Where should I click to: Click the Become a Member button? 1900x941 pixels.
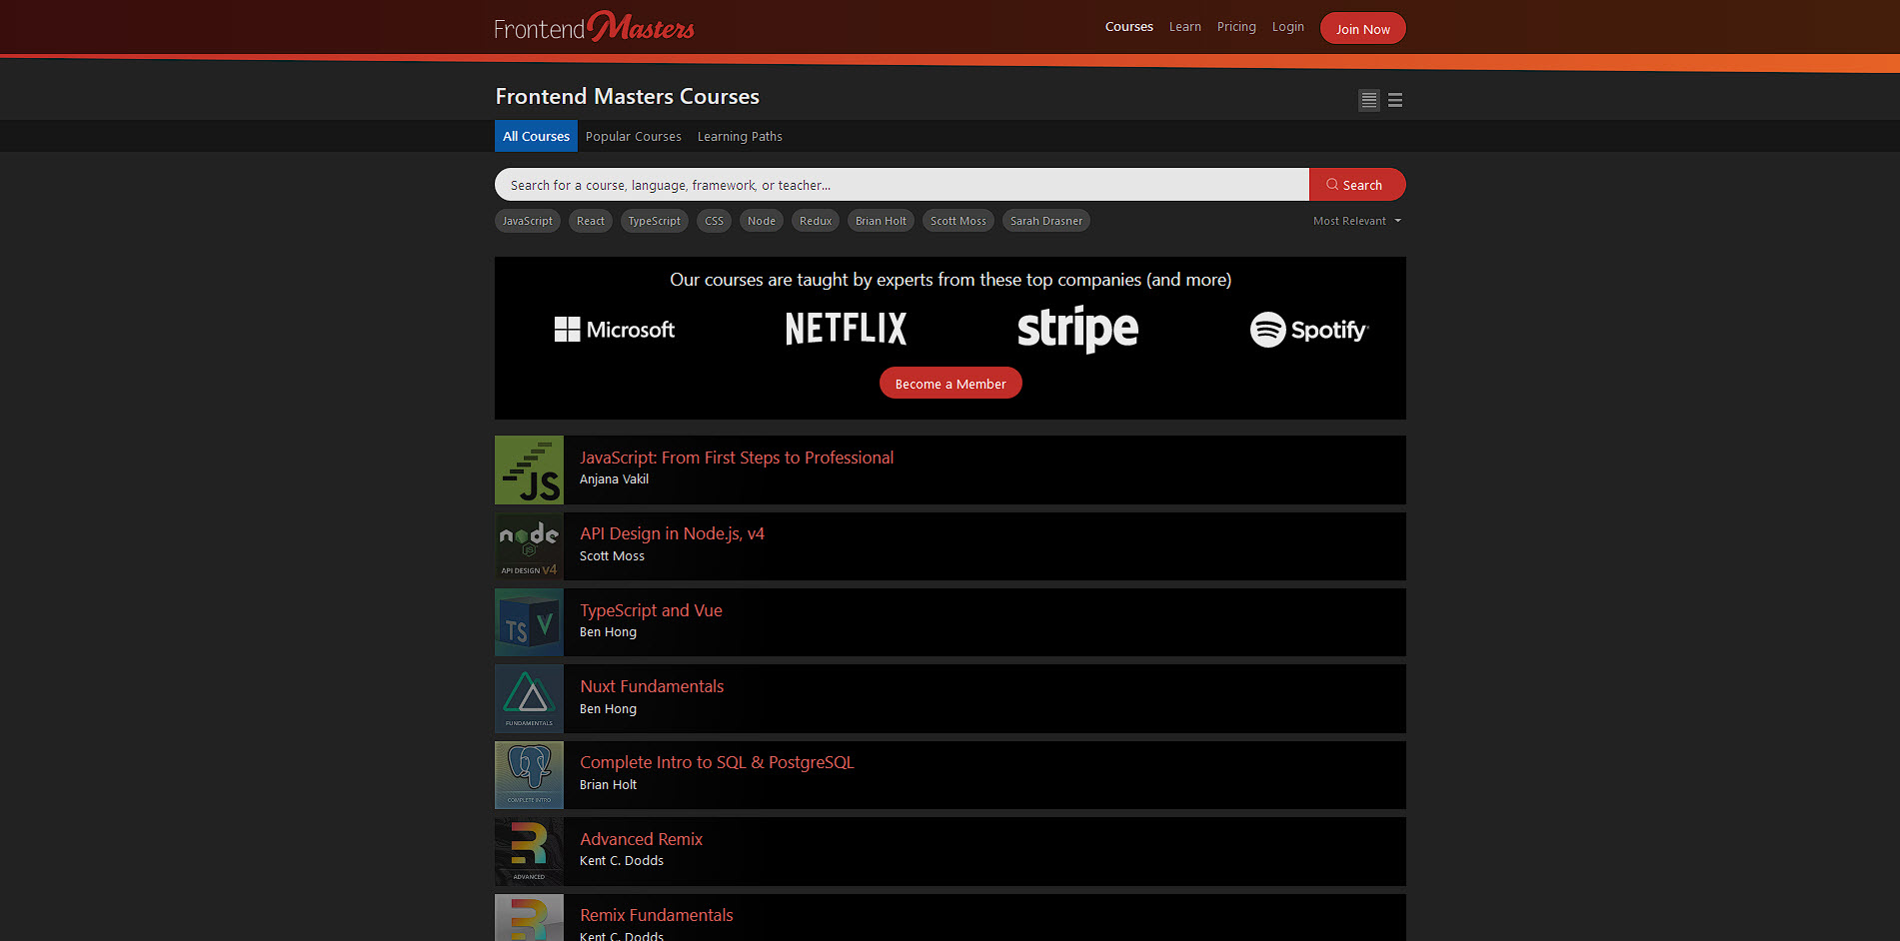point(950,384)
